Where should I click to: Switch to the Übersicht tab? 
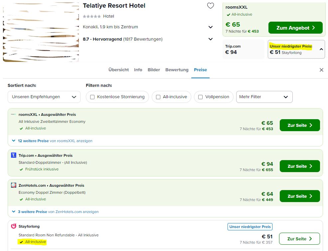(119, 70)
